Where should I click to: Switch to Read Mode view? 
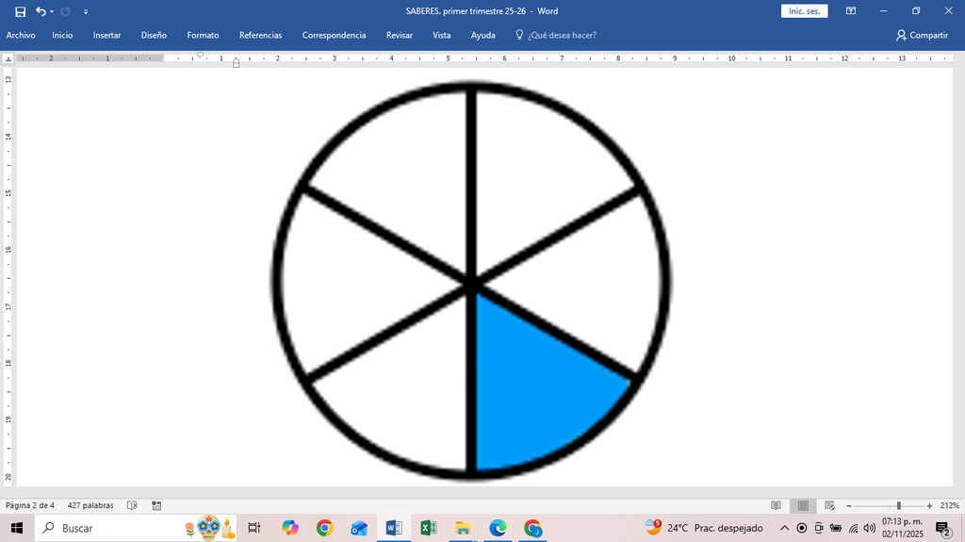(777, 505)
